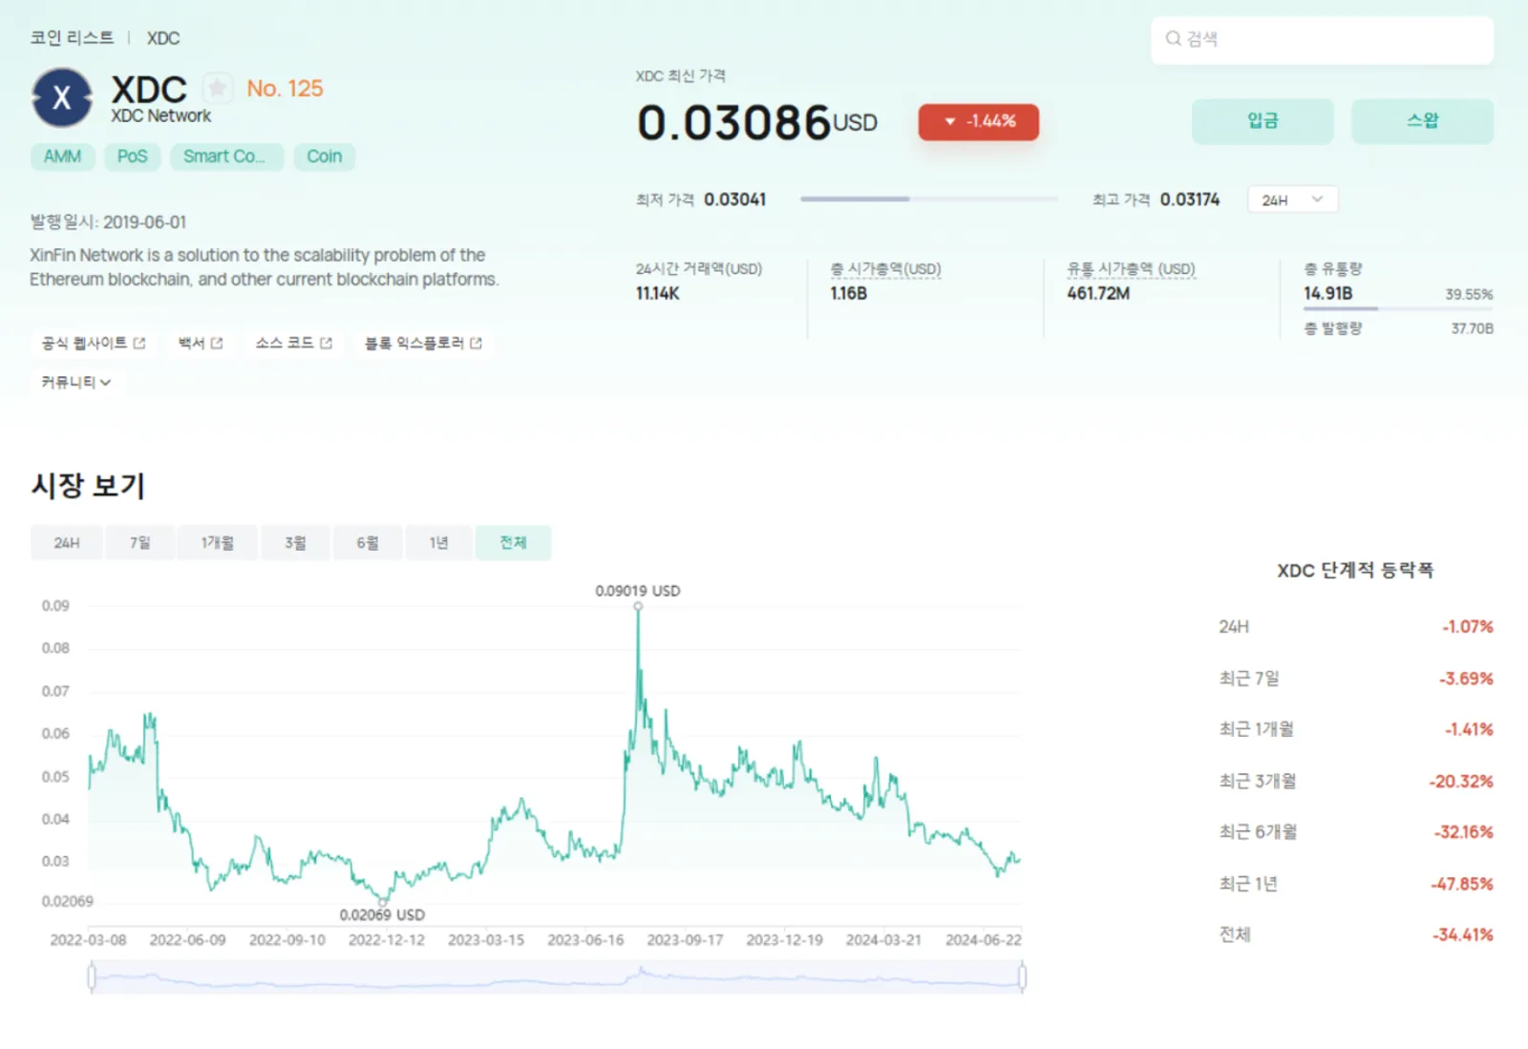Select the PoS tag
The width and height of the screenshot is (1528, 1049).
(x=133, y=157)
